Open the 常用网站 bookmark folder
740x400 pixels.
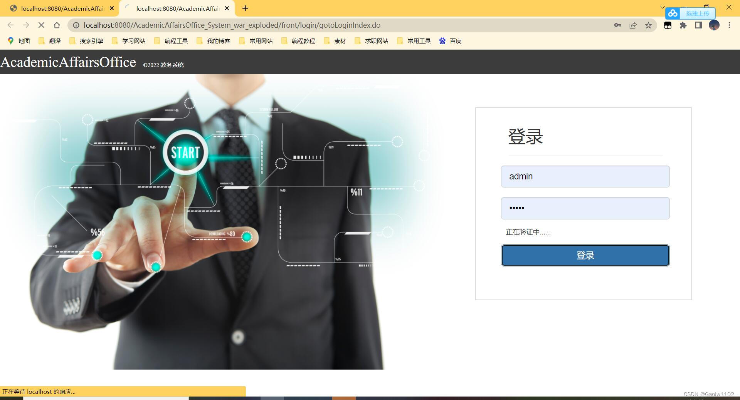click(x=256, y=41)
